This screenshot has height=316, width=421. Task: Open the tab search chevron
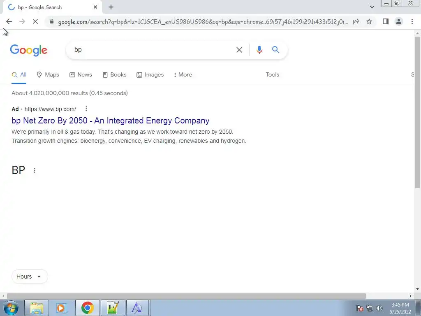point(372,7)
